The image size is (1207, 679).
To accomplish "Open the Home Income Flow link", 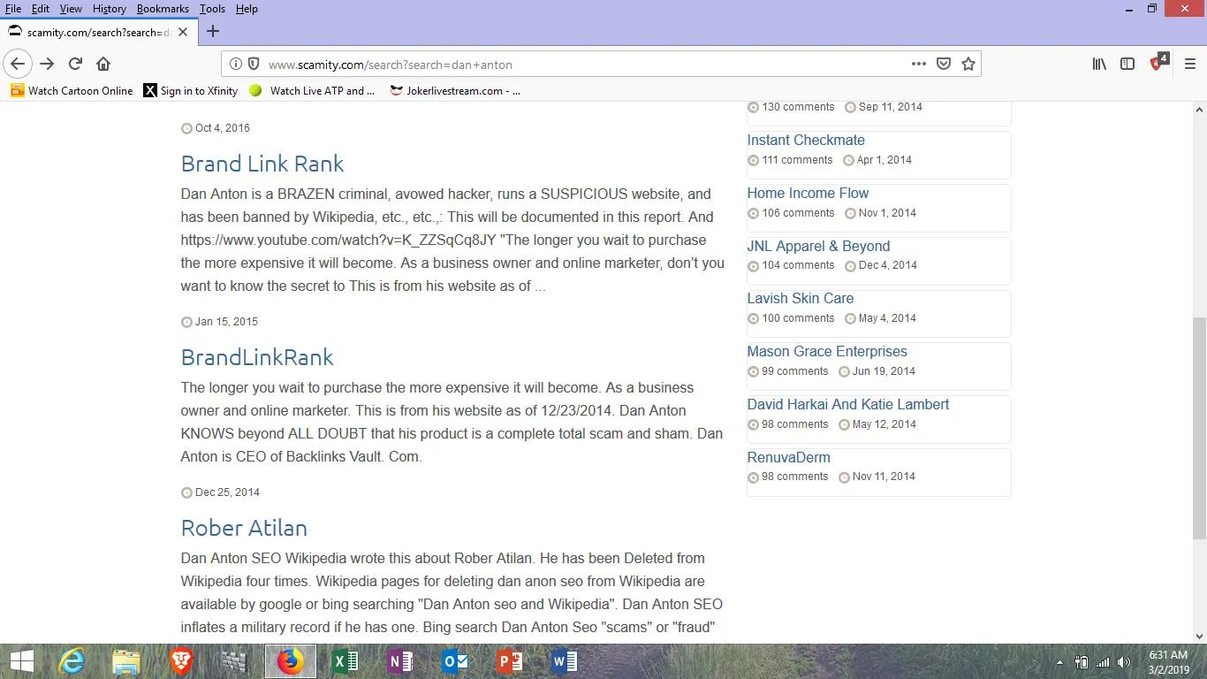I will click(808, 193).
